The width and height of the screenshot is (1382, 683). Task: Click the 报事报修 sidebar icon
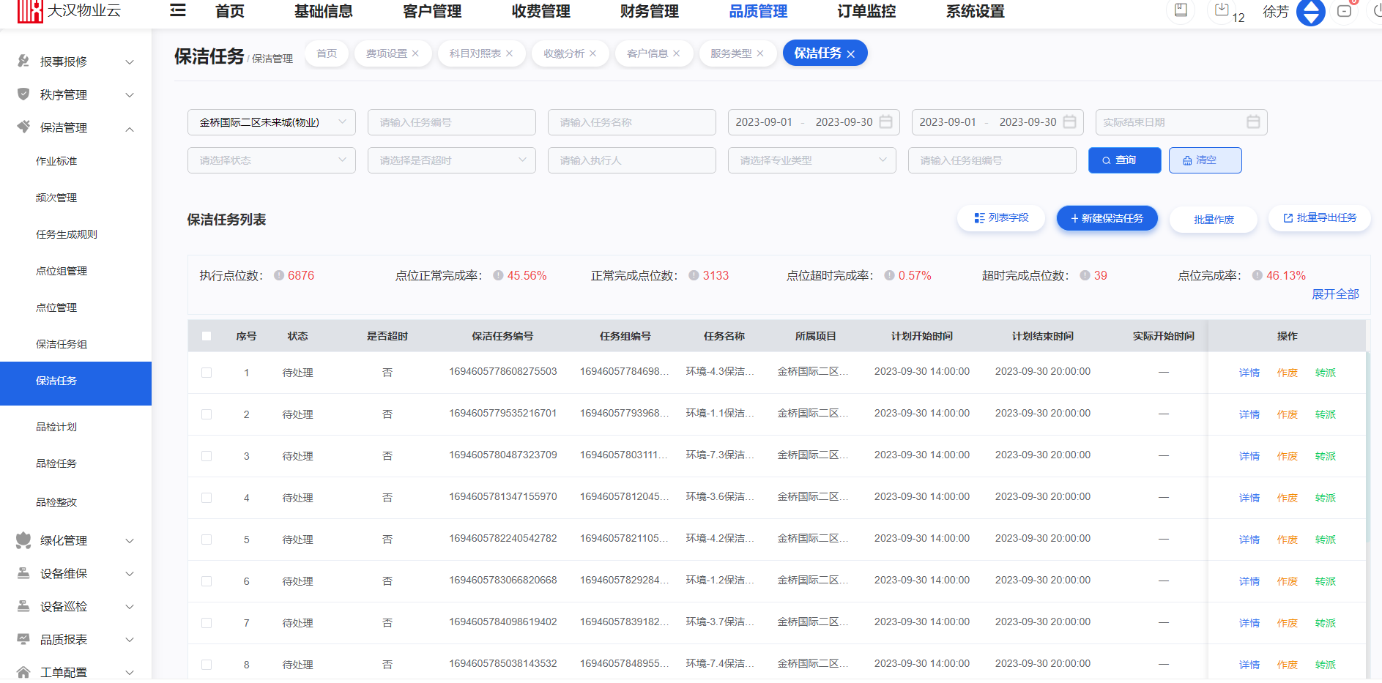tap(23, 61)
